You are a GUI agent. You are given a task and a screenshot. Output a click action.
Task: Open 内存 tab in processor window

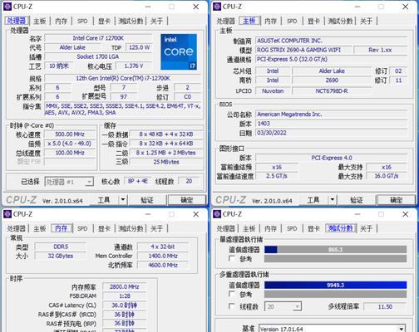[x=61, y=21]
